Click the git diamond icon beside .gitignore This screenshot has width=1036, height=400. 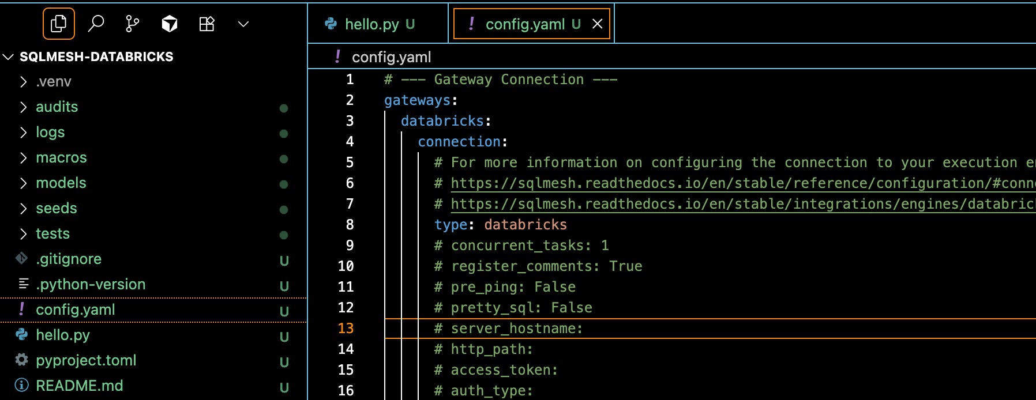(21, 259)
